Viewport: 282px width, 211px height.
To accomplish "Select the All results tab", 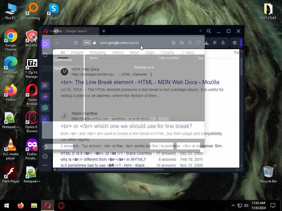I will pyautogui.click(x=63, y=52).
